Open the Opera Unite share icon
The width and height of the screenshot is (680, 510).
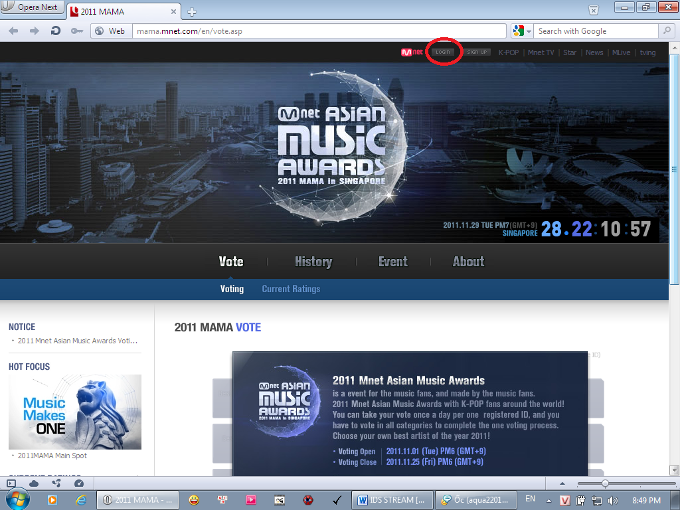point(56,483)
